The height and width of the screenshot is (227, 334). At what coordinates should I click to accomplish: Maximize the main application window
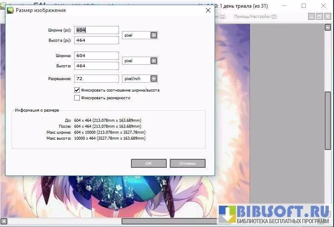click(304, 6)
